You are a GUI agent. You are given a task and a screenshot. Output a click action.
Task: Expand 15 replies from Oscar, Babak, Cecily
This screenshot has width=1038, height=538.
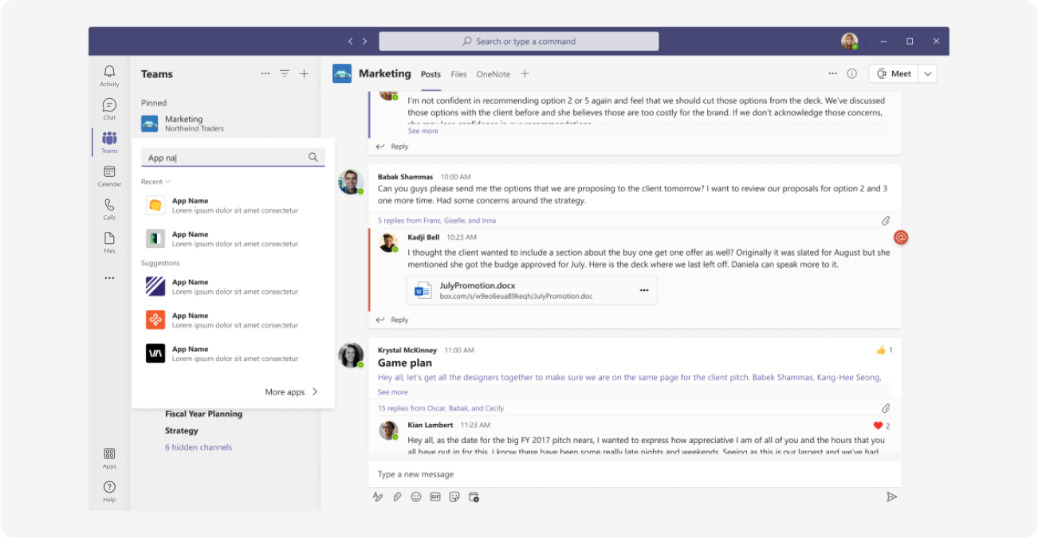(441, 408)
